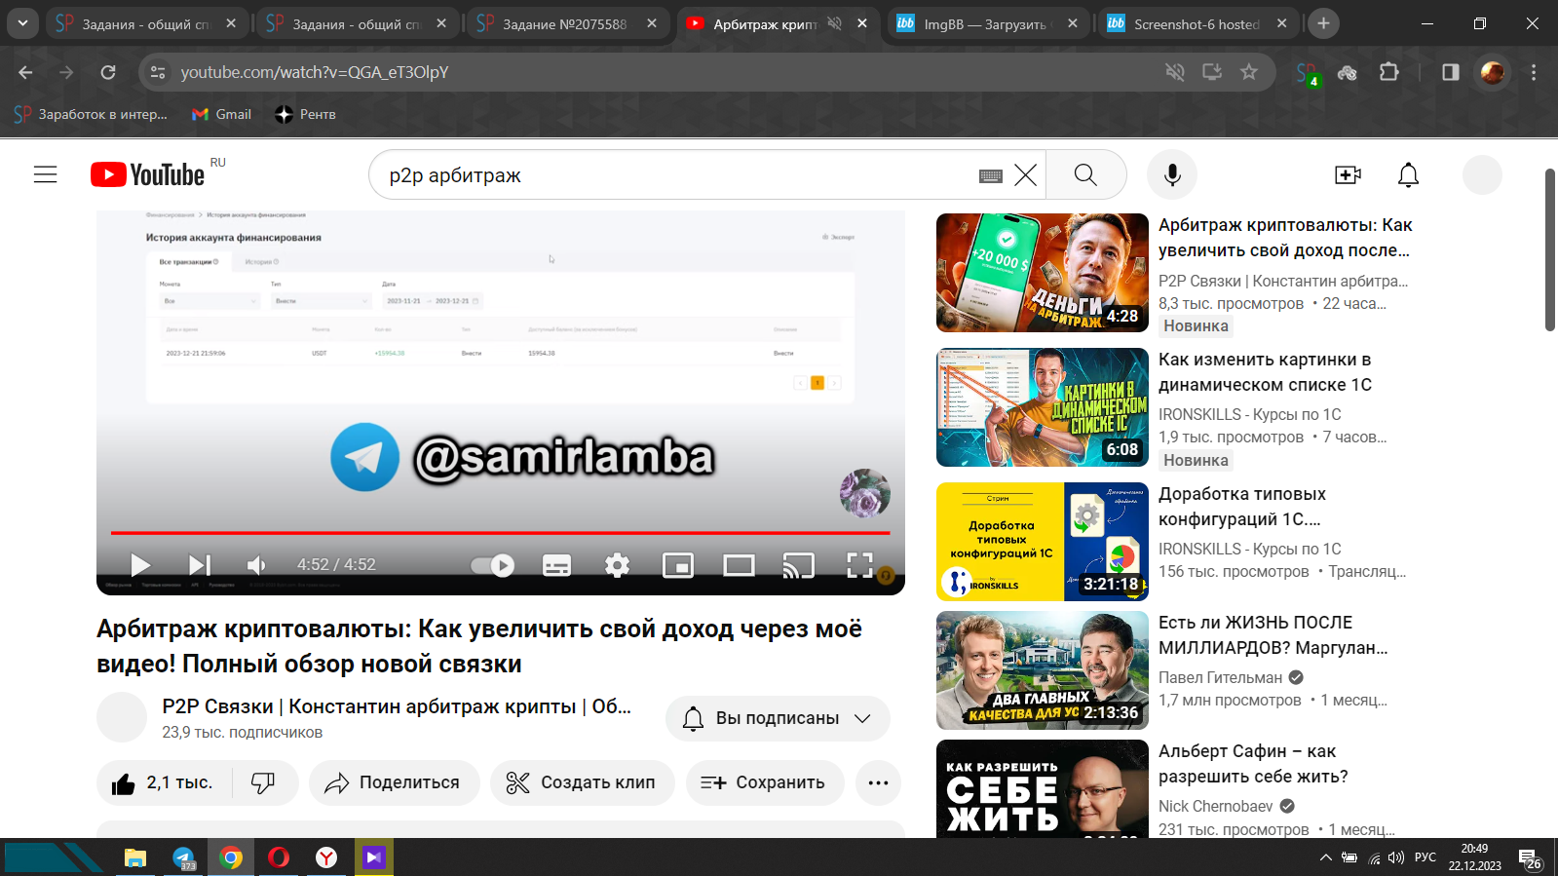Open the YouTube guide hamburger menu
Viewport: 1558px width, 876px height.
click(x=45, y=174)
